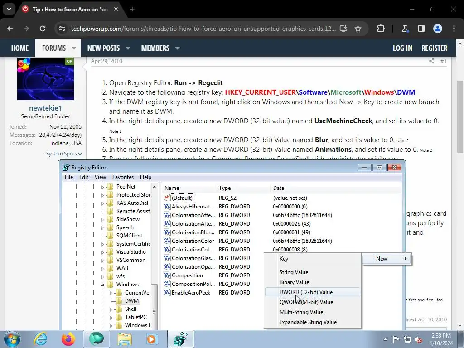Open newtekie1 profile link

pyautogui.click(x=45, y=108)
